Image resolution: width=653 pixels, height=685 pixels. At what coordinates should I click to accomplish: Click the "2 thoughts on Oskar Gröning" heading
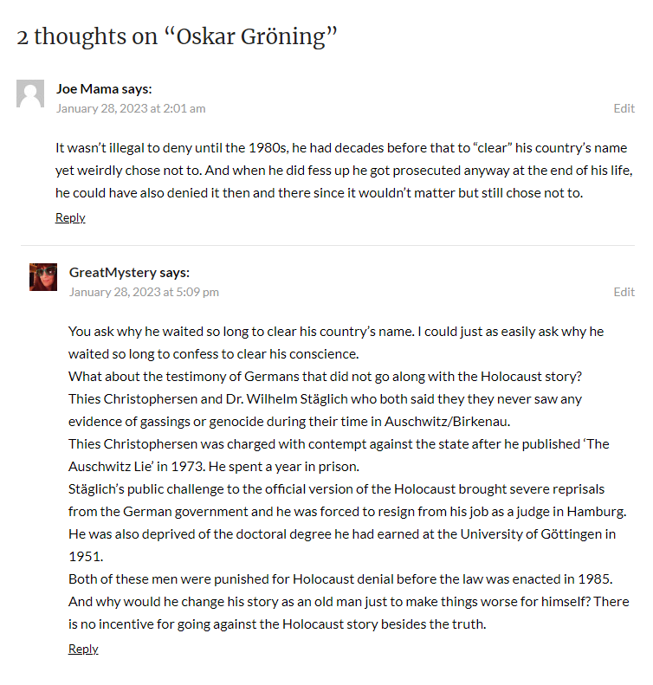click(x=177, y=36)
